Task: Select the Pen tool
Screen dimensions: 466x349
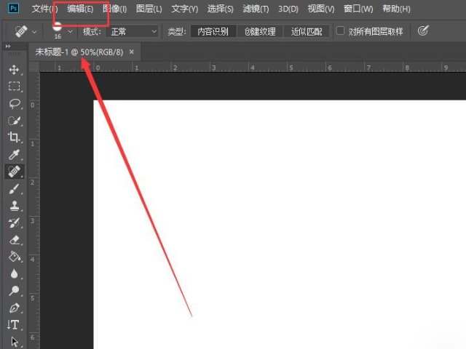Action: (x=14, y=308)
